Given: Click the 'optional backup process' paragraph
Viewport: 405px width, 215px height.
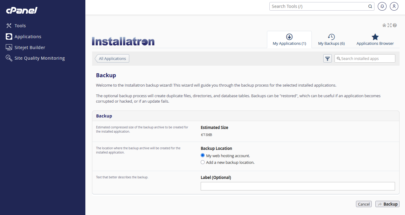Looking at the screenshot, I should point(238,98).
